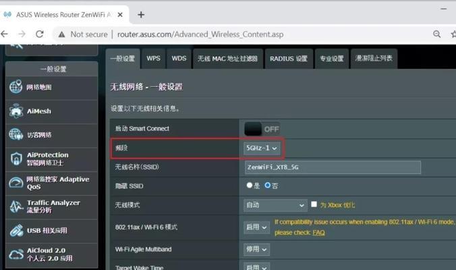
Task: Switch to the 无线 MAC 地址过滤器 tab
Action: (x=228, y=59)
